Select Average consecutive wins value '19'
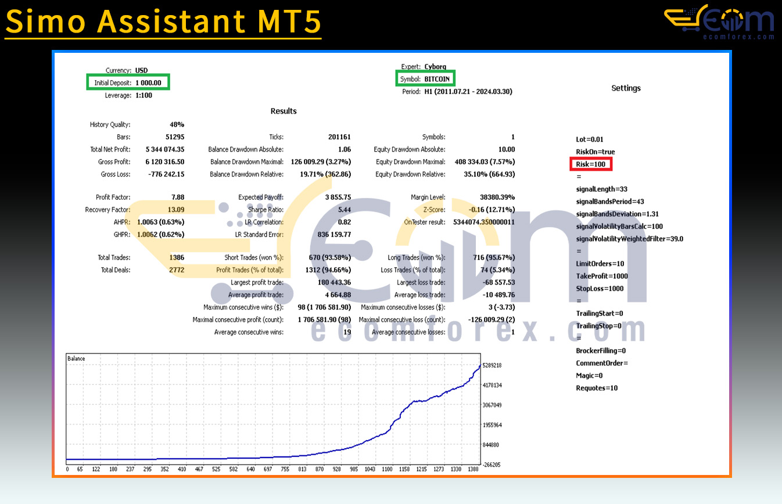The height and width of the screenshot is (504, 782). (x=347, y=332)
